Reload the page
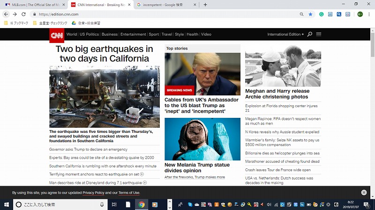The image size is (375, 210). [23, 14]
